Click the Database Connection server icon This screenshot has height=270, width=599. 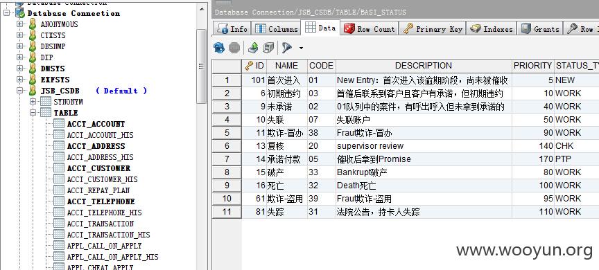click(20, 13)
